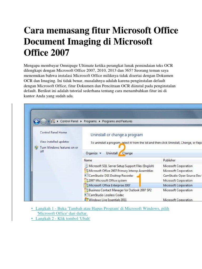This screenshot has width=202, height=269.
Task: Click SQL Server Setup Support Files icon
Action: (86, 166)
